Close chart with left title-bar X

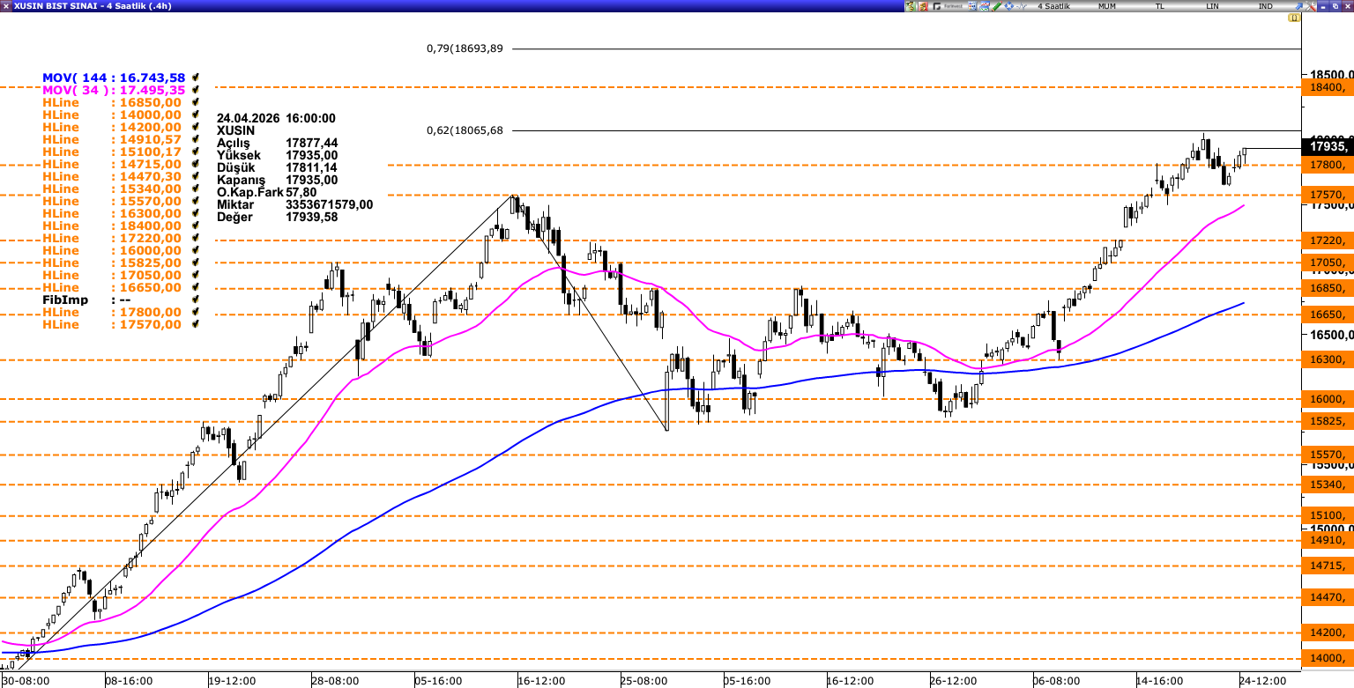point(6,6)
